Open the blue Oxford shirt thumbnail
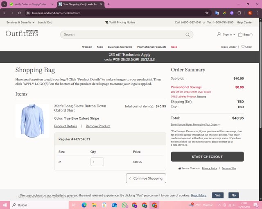Viewport: 262px width, 209px height. point(32,121)
